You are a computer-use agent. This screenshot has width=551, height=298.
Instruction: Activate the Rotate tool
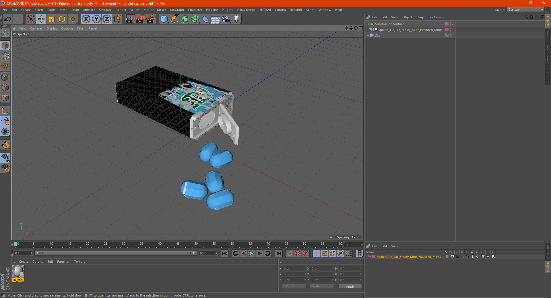[x=62, y=19]
